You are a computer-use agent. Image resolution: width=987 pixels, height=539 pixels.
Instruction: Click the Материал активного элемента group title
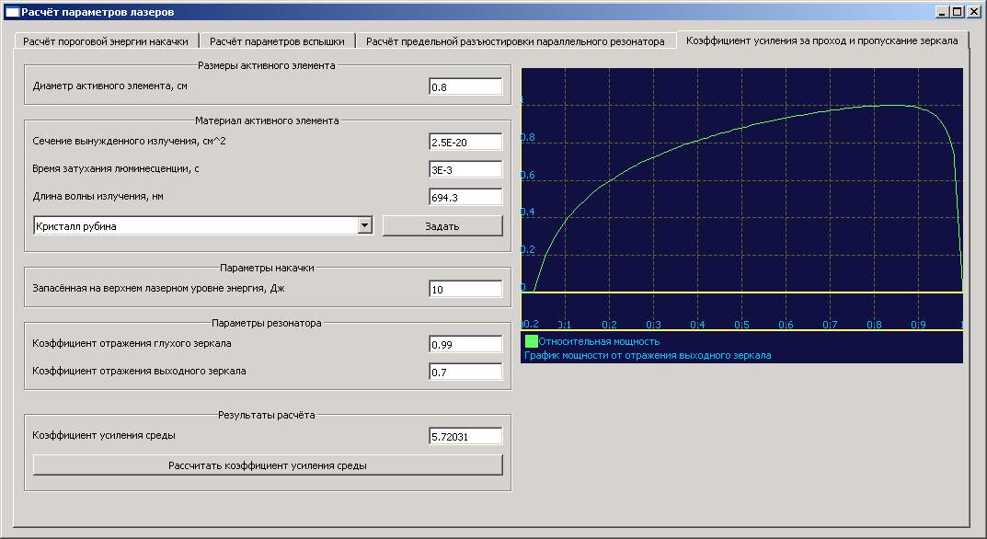[x=267, y=120]
